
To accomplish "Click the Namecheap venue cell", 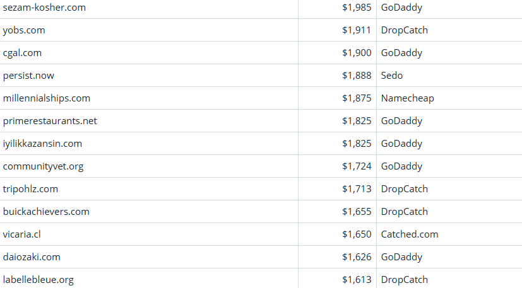I will pyautogui.click(x=407, y=98).
